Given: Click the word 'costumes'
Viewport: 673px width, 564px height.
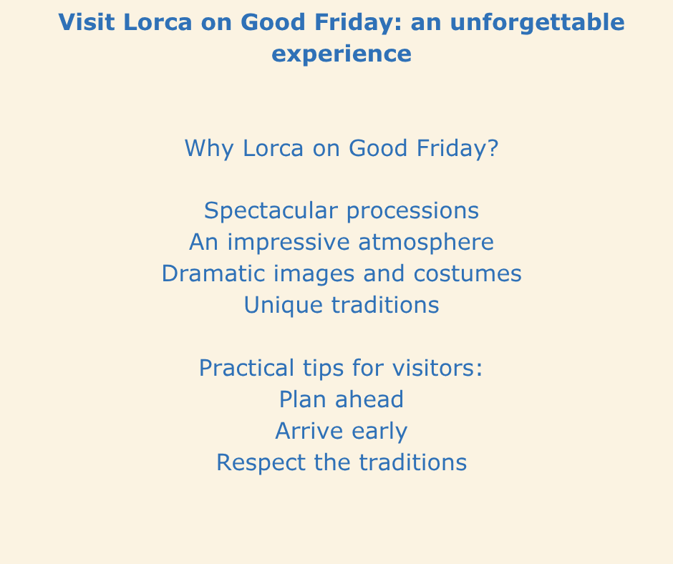Looking at the screenshot, I should [x=468, y=274].
